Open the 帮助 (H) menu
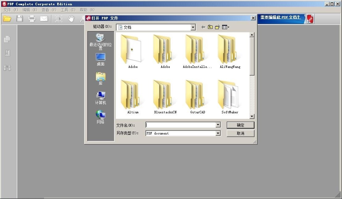This screenshot has height=199, width=342. pyautogui.click(x=87, y=10)
